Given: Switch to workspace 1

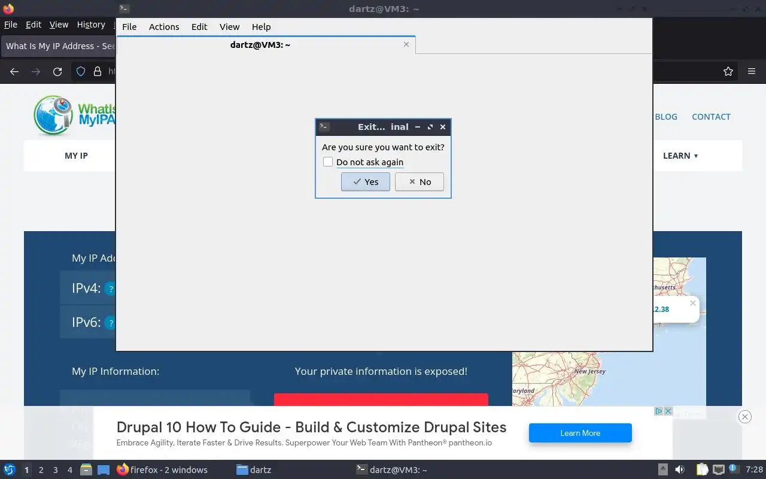Looking at the screenshot, I should [x=26, y=470].
